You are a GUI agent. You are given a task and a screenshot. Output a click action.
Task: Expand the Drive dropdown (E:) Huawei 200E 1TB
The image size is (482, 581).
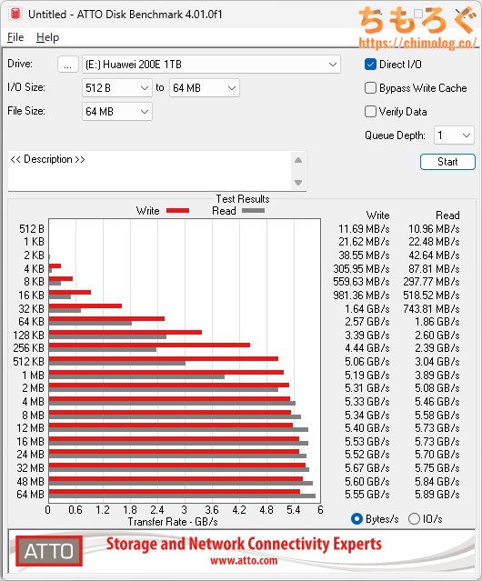coord(211,65)
